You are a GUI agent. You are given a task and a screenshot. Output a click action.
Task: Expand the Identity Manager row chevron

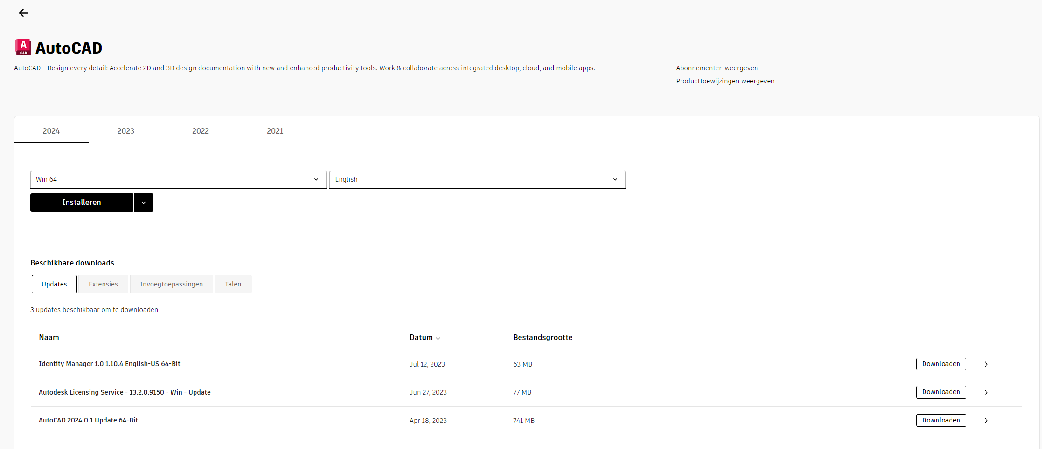coord(986,364)
